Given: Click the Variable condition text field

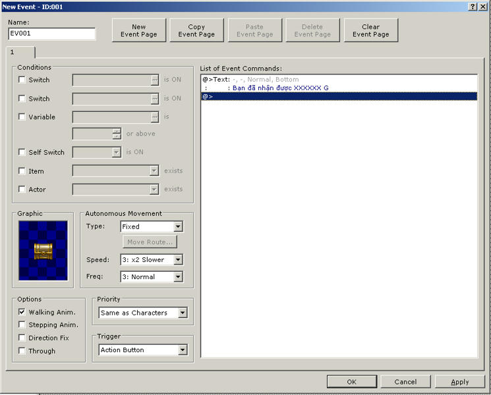Looking at the screenshot, I should coord(112,117).
